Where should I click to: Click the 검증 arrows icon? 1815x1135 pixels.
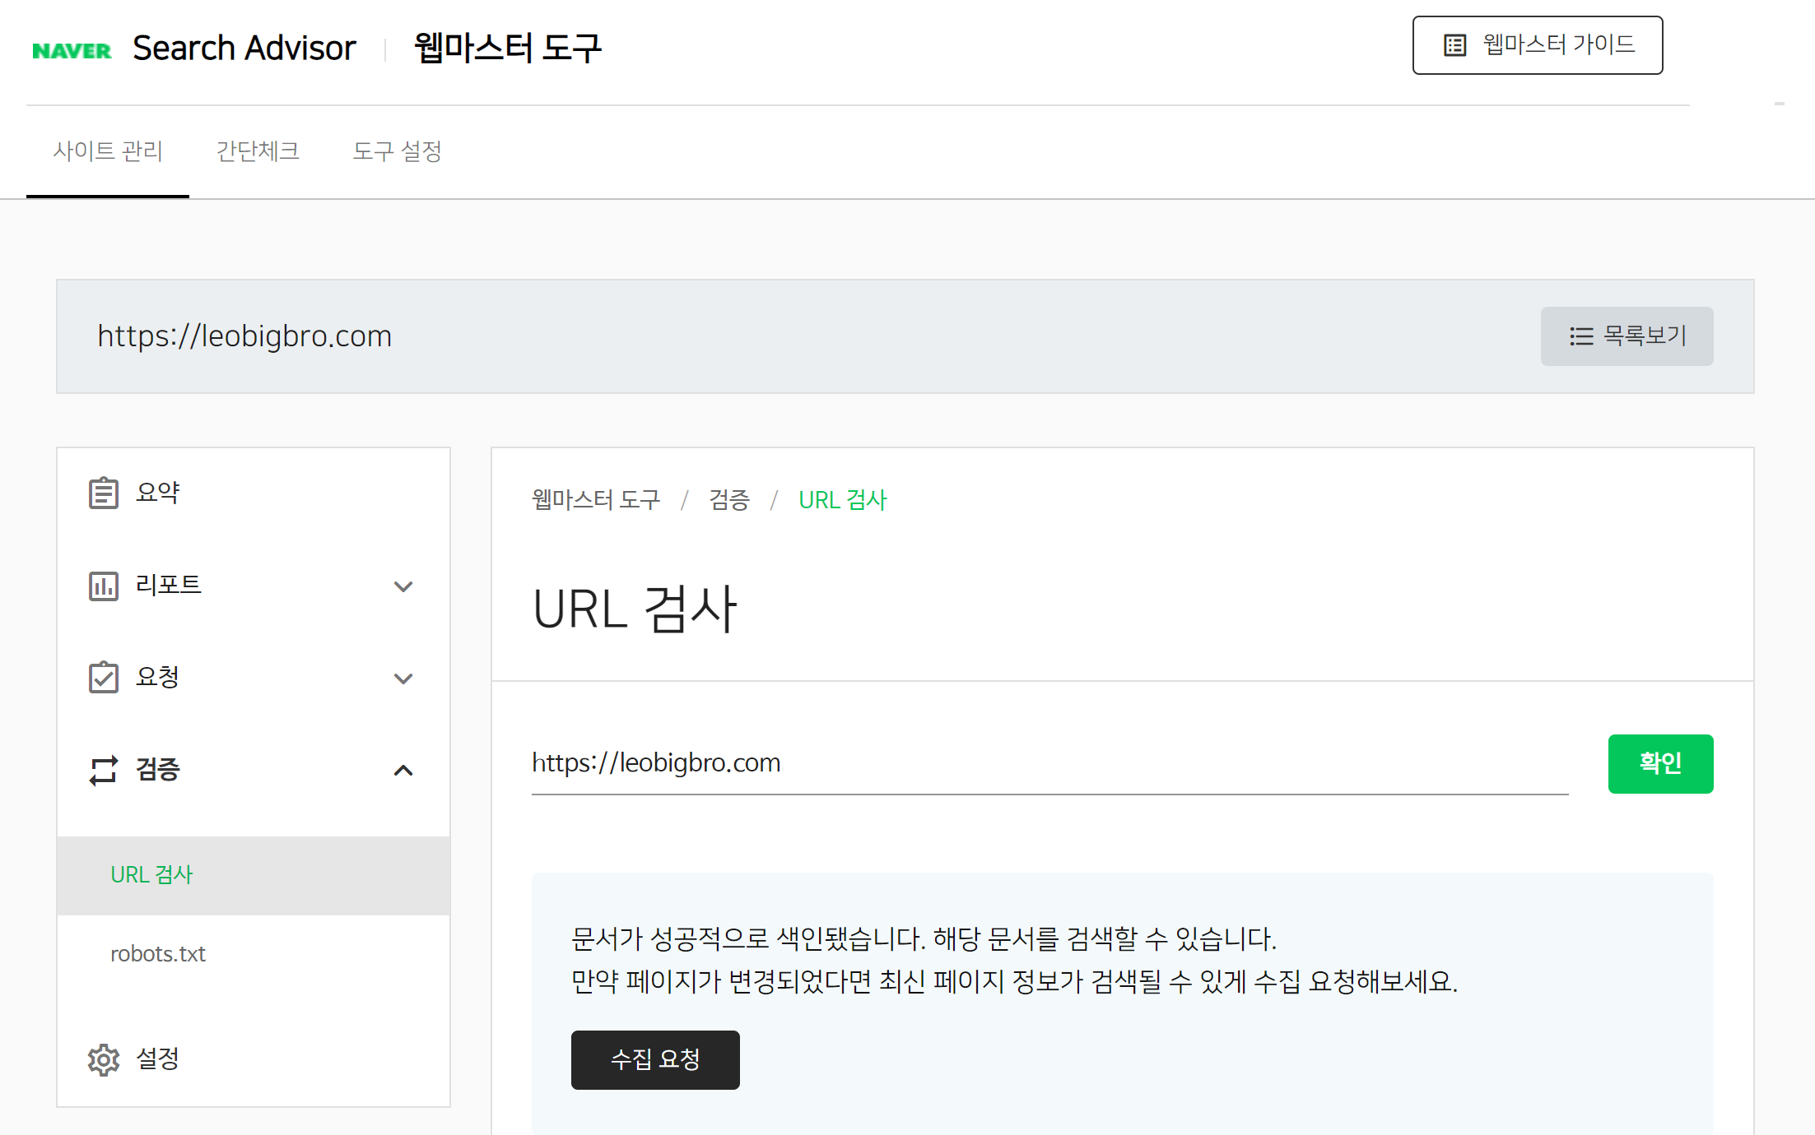(x=104, y=771)
